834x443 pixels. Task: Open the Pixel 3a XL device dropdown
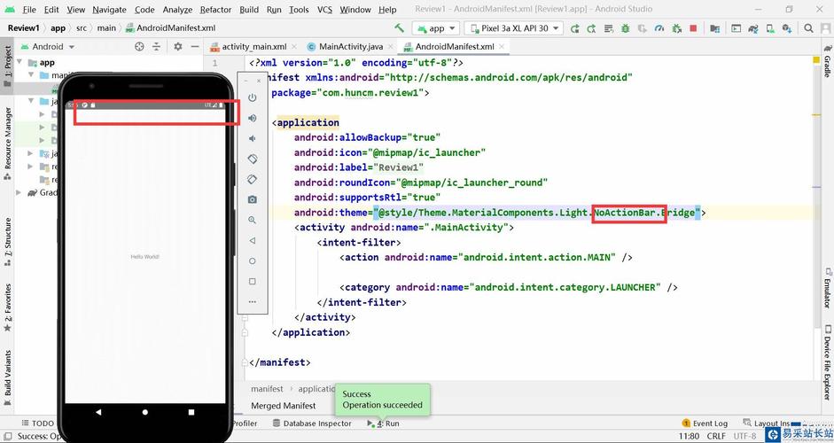coord(515,28)
